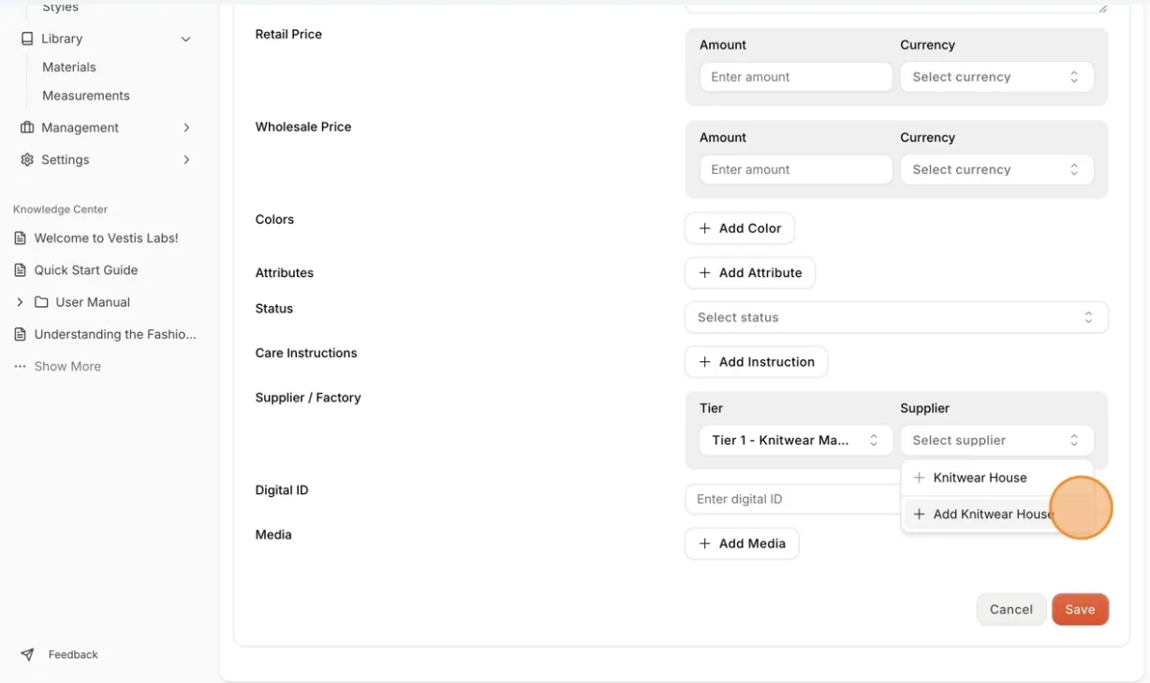Click the Show More ellipsis icon

click(20, 367)
